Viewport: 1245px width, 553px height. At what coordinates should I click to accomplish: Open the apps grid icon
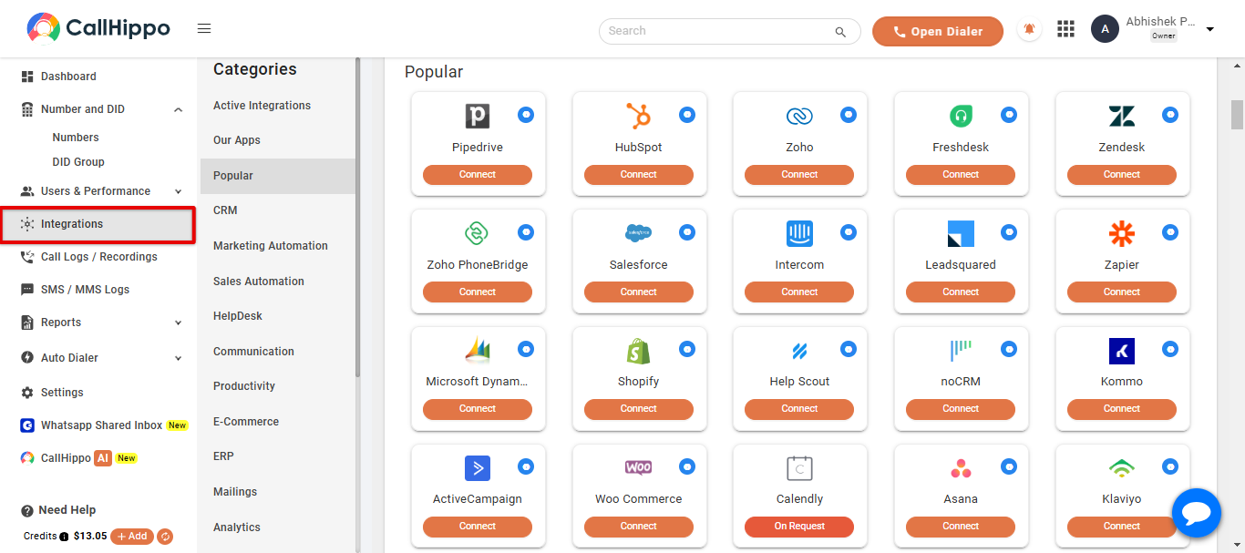click(1066, 29)
